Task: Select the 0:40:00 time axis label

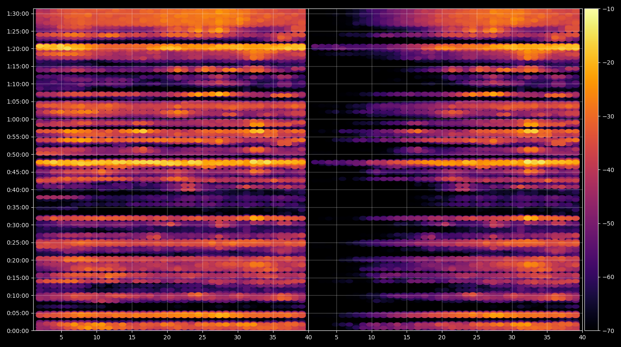Action: [18, 190]
